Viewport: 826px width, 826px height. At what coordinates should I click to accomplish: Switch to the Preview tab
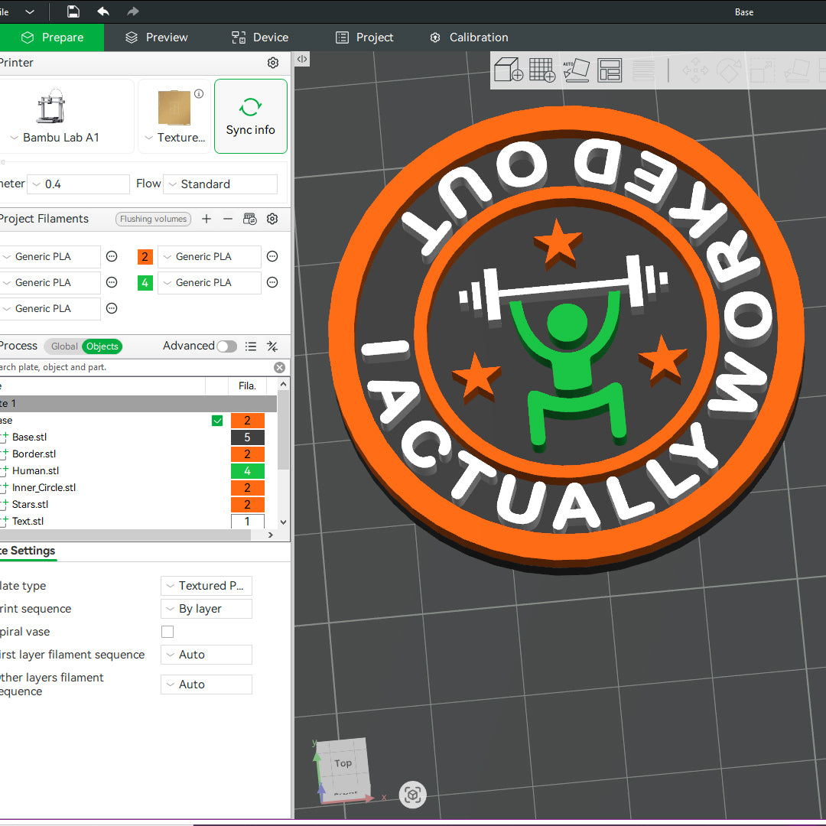point(157,37)
